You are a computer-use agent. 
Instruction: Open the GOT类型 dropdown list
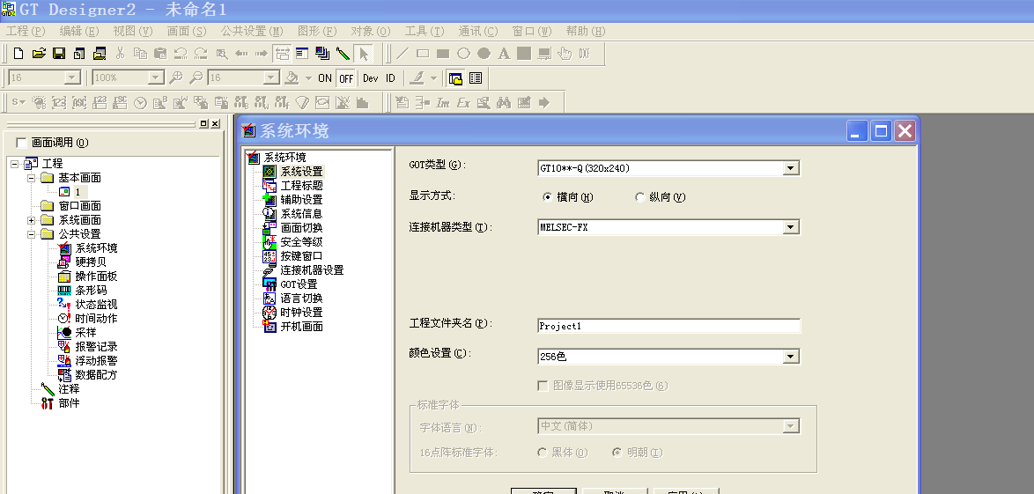pyautogui.click(x=790, y=168)
